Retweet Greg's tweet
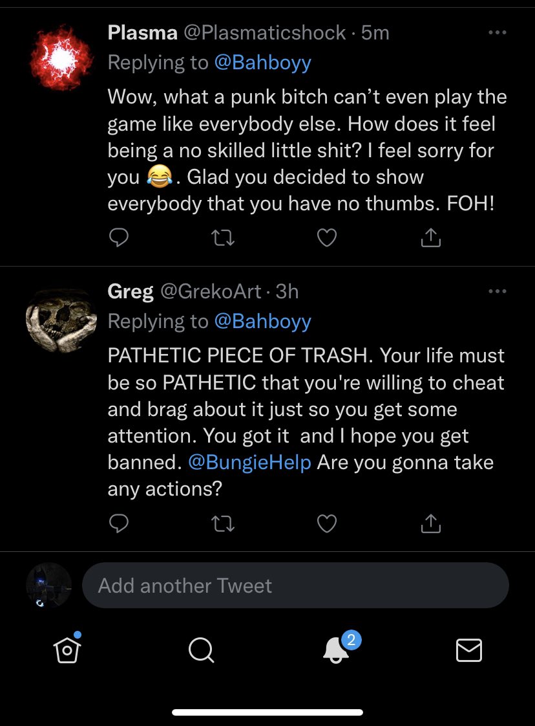The height and width of the screenshot is (726, 535). 223,523
